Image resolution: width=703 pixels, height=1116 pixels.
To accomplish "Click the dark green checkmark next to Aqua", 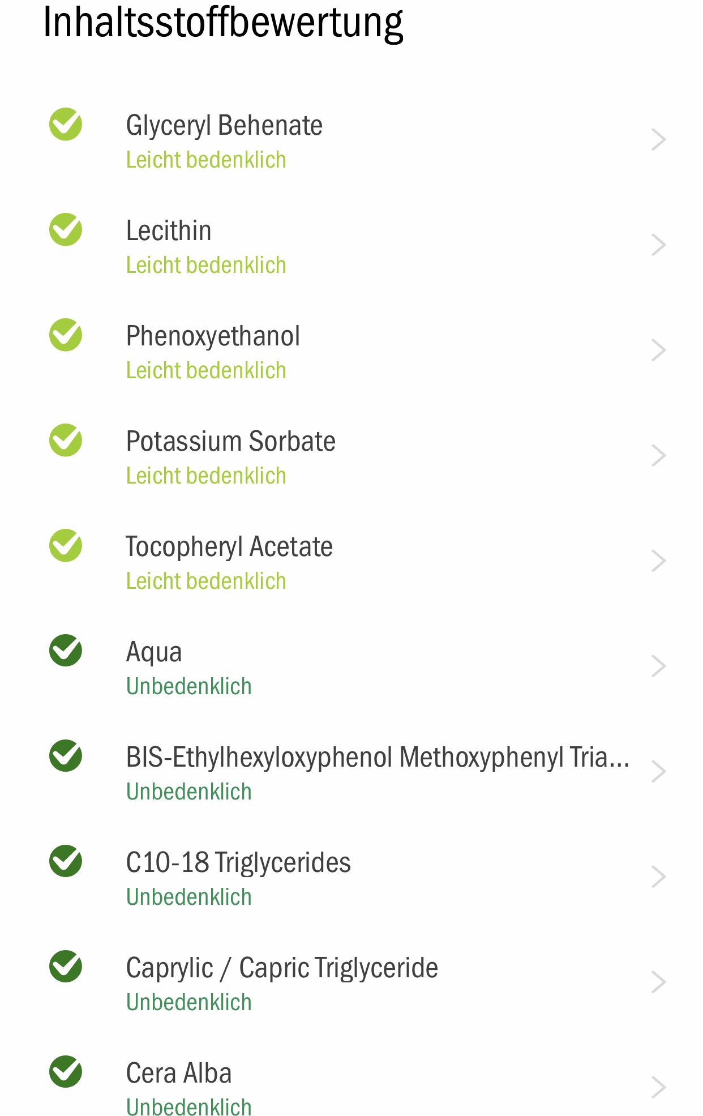I will [66, 651].
